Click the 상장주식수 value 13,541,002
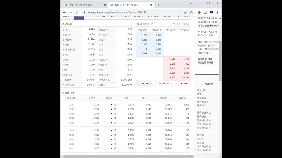 pyautogui.click(x=126, y=80)
